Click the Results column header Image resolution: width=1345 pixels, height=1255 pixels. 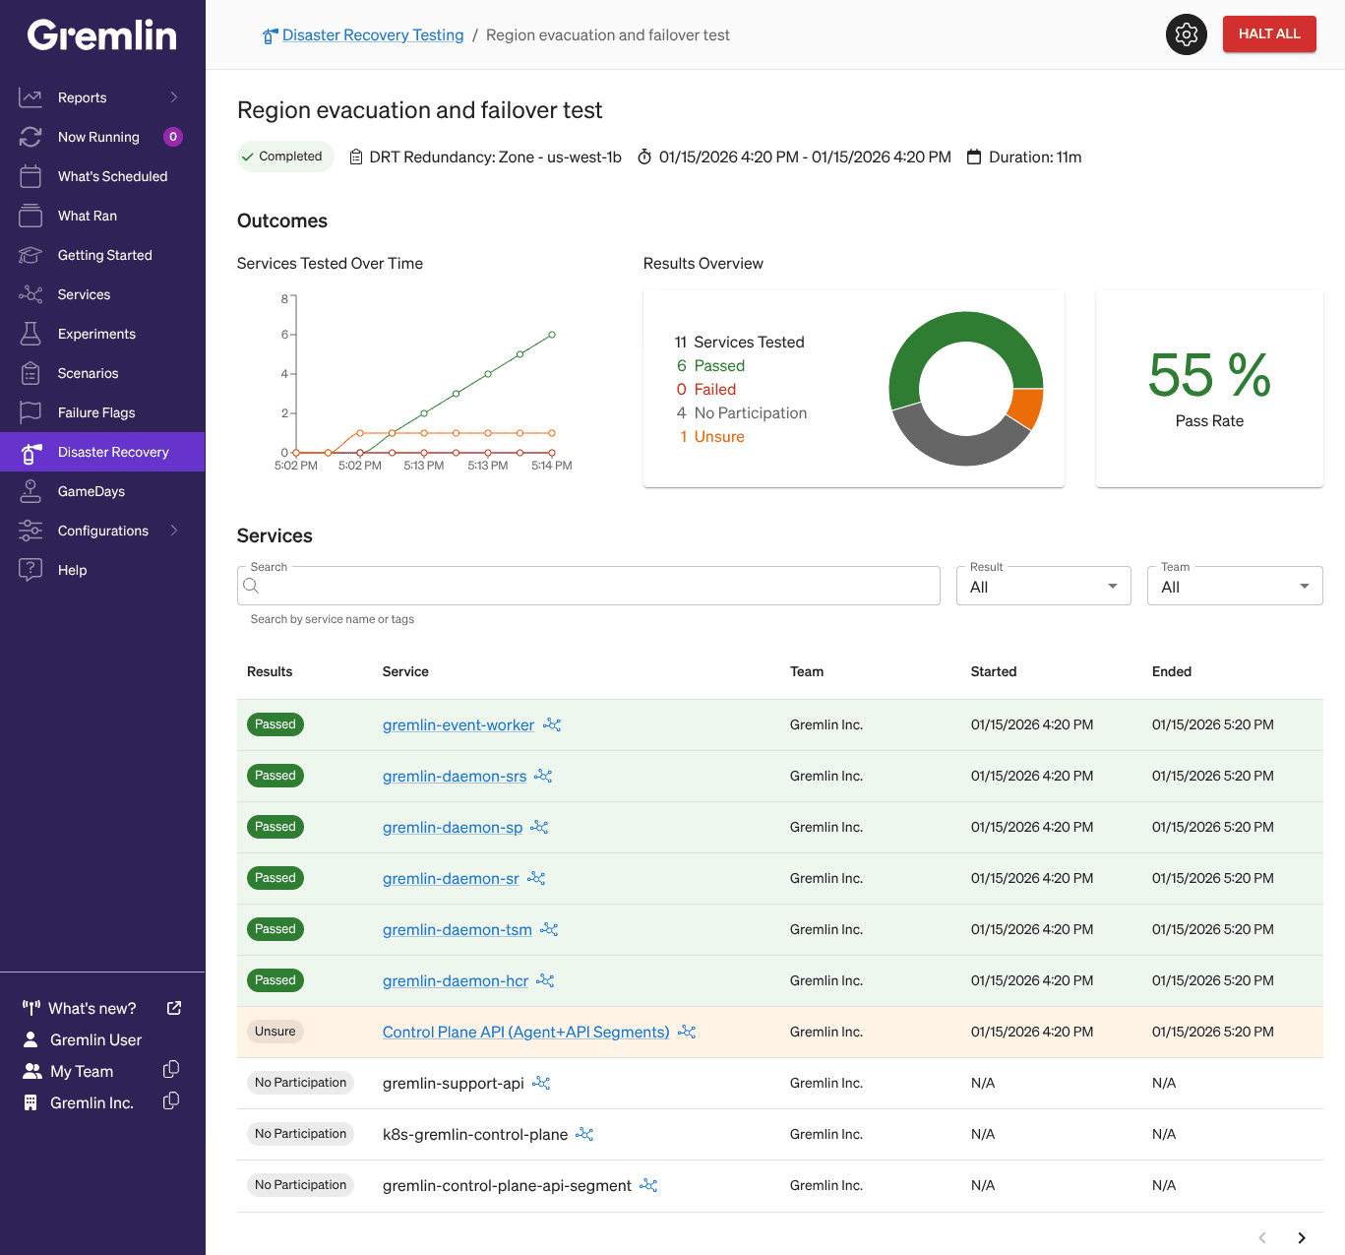(270, 671)
